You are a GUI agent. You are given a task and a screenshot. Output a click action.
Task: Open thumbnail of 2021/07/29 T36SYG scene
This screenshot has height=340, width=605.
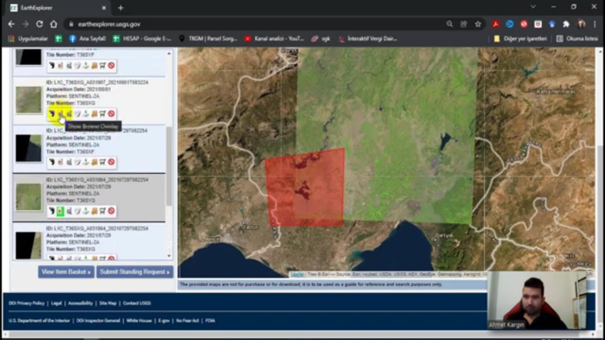(28, 197)
